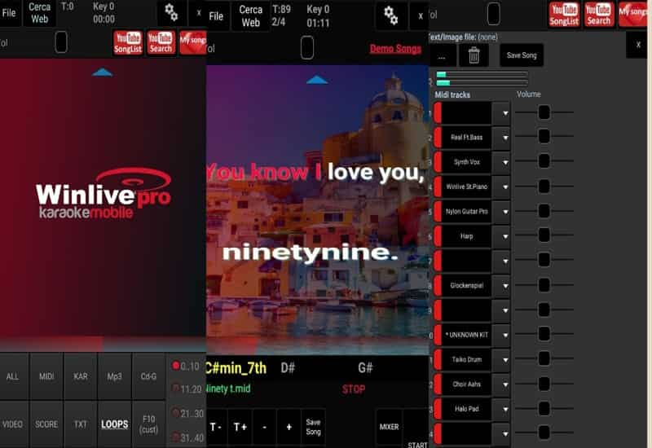Close the mixer panel with the x
Image resolution: width=652 pixels, height=448 pixels.
point(638,45)
